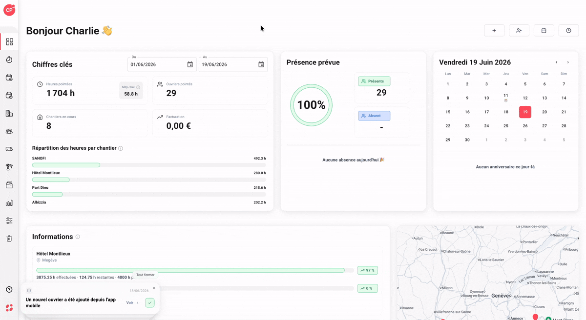The height and width of the screenshot is (320, 586).
Task: Click the SANOFI hours progress bar
Action: point(149,165)
